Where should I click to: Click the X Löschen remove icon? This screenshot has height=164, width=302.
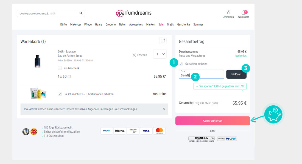[134, 55]
